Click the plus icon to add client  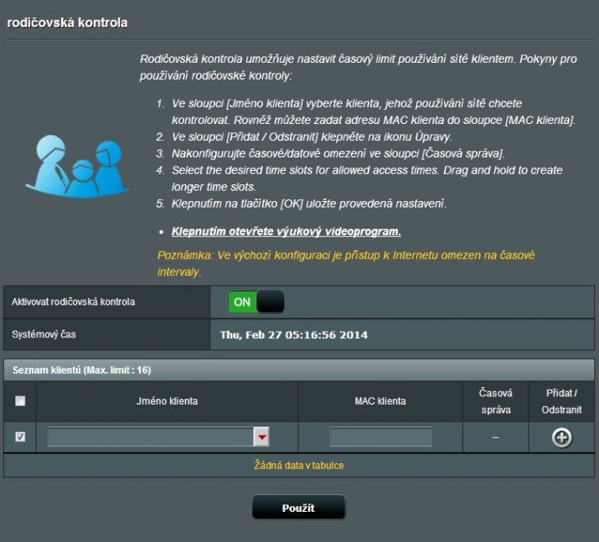[x=561, y=437]
